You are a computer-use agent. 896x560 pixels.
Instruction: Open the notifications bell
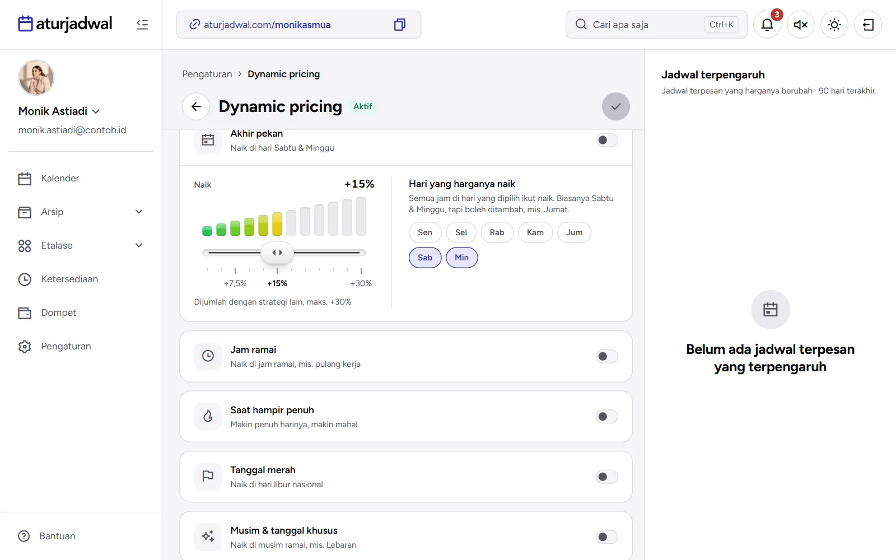767,25
